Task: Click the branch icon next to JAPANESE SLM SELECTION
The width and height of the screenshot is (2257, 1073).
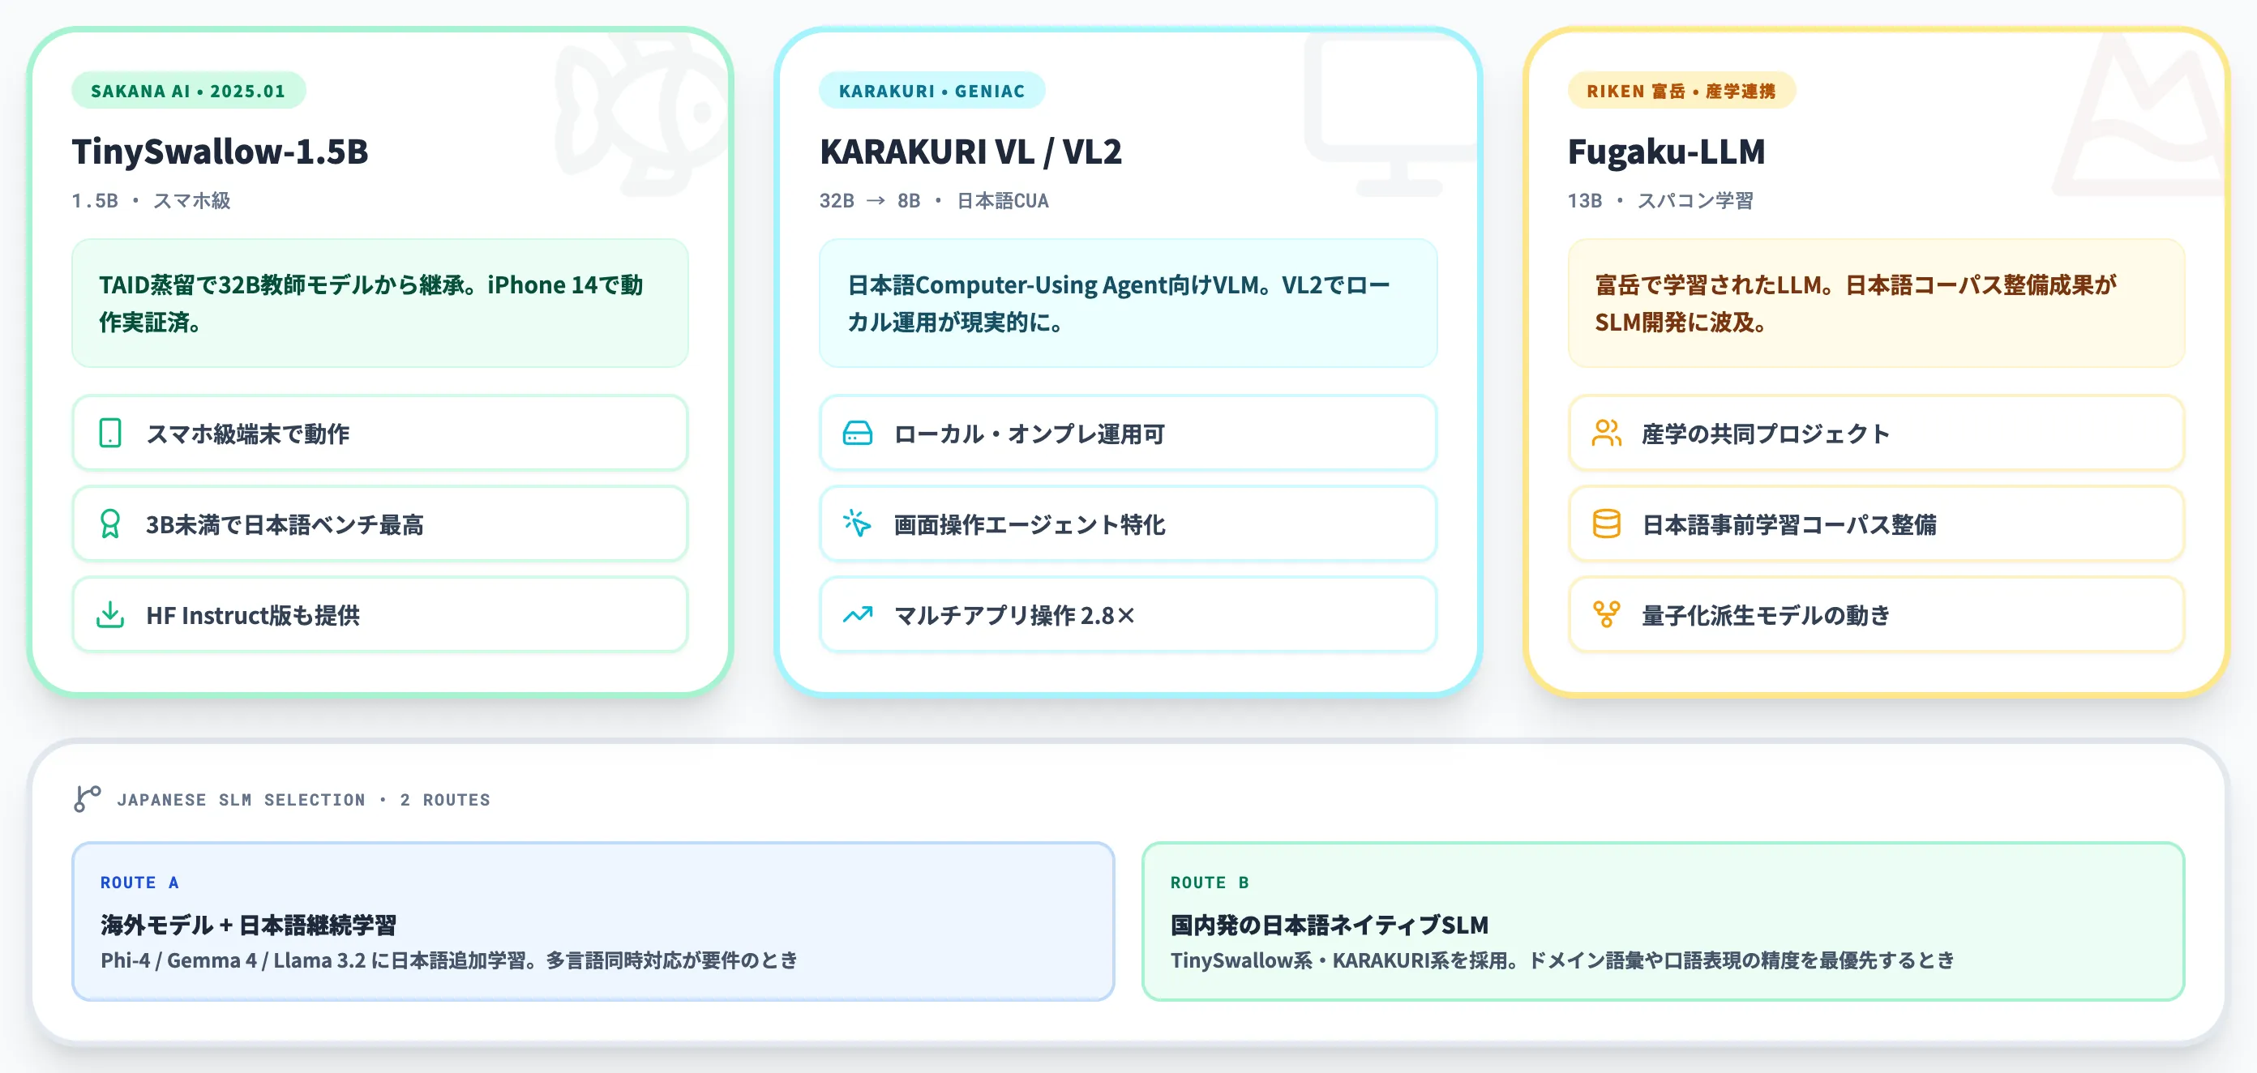Action: 87,799
